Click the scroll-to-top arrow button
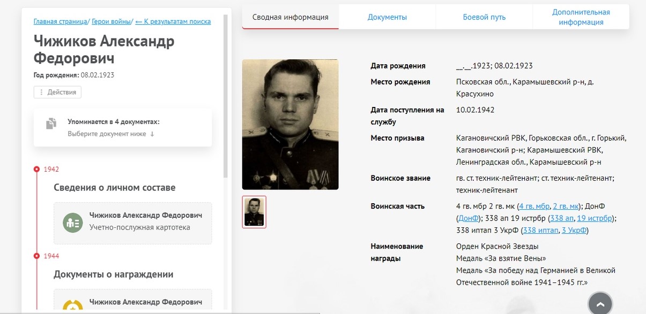 [600, 304]
